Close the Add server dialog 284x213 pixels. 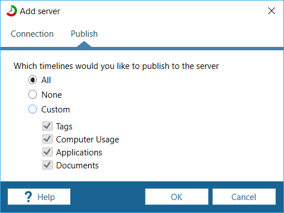point(272,11)
